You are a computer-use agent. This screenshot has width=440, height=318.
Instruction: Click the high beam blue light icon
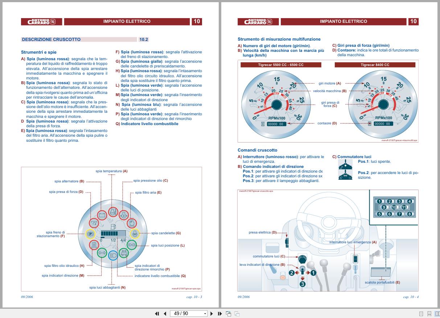(113, 255)
